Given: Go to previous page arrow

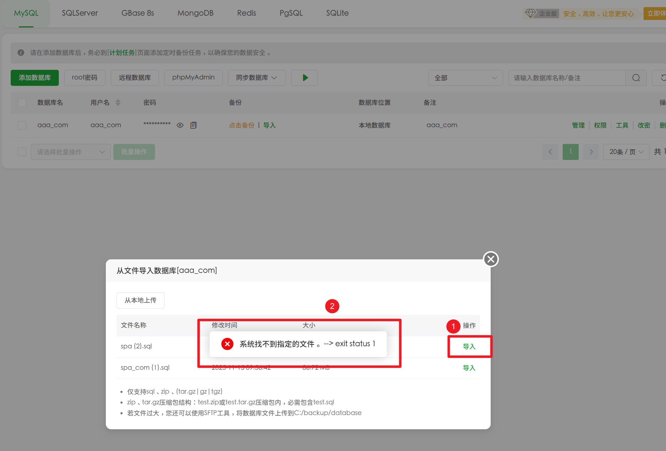Looking at the screenshot, I should click(550, 152).
